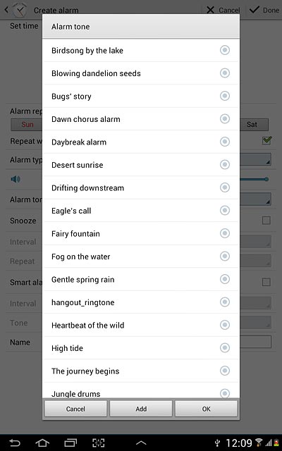Click the Add button in the dialog
This screenshot has height=451, width=282.
tap(141, 409)
